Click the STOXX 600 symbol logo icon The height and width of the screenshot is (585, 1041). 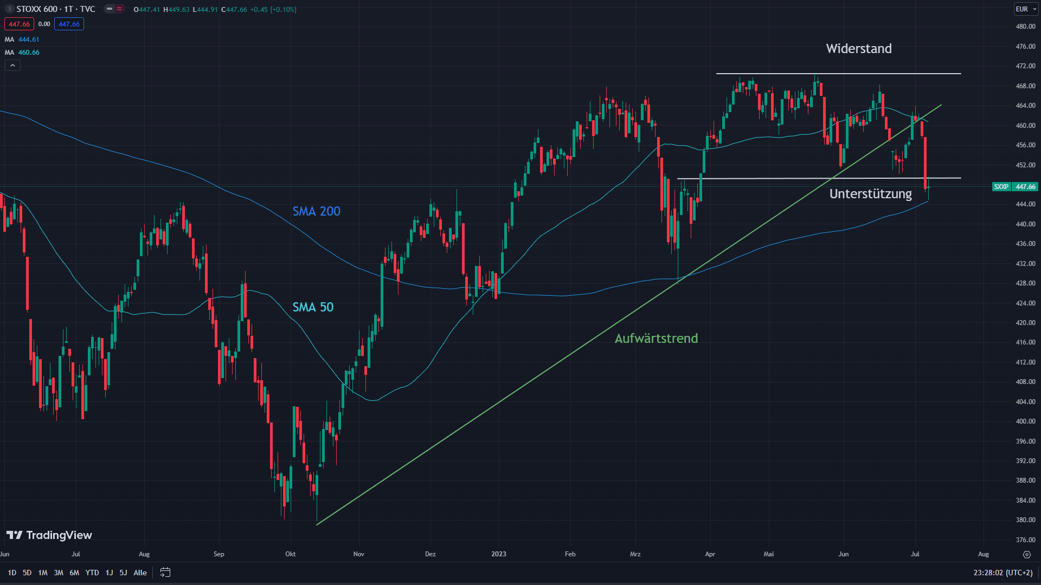click(x=9, y=9)
